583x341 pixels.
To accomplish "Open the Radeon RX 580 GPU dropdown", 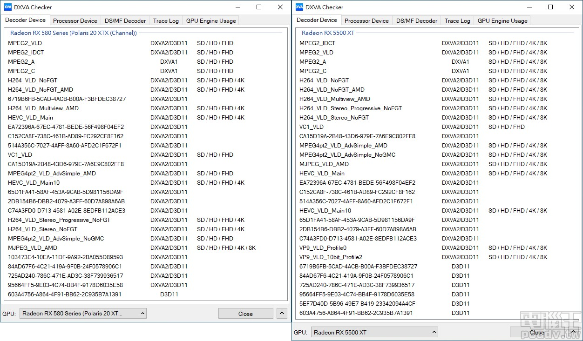I will (x=83, y=314).
